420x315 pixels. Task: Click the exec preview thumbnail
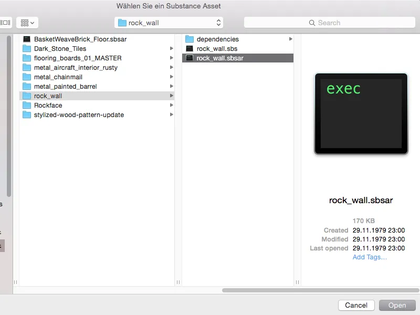[361, 113]
